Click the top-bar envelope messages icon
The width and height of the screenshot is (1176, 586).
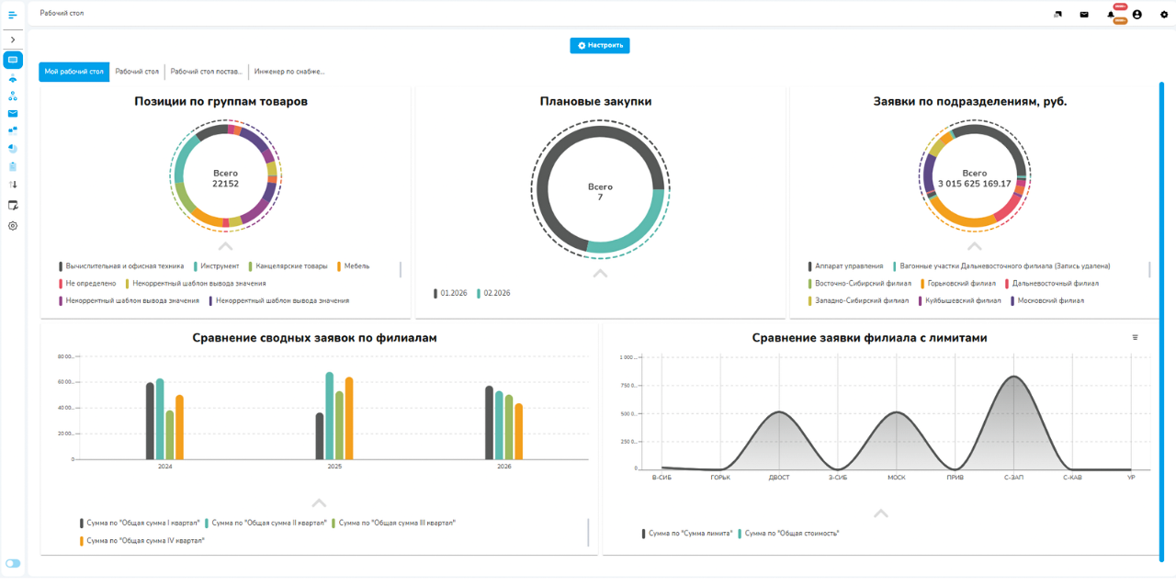coord(1084,15)
